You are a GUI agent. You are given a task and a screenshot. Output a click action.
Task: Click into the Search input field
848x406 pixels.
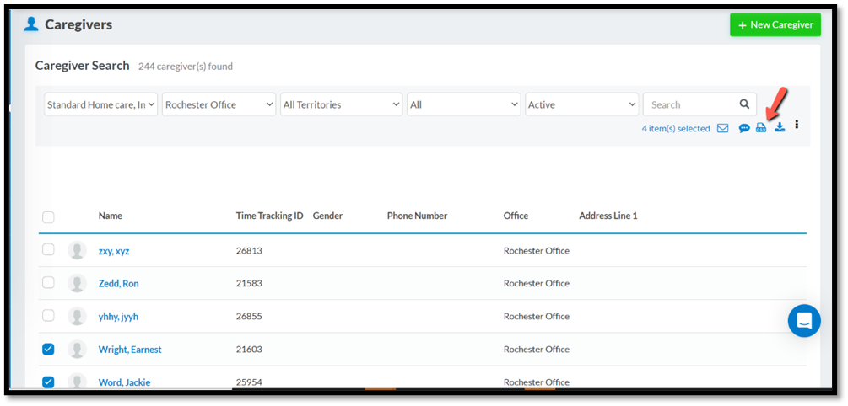coord(688,104)
